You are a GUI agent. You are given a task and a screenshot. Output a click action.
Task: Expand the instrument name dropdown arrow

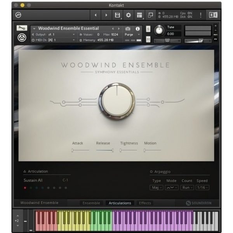34,28
